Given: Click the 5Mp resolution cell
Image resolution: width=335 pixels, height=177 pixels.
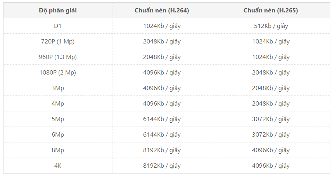Looking at the screenshot, I should [x=58, y=119].
